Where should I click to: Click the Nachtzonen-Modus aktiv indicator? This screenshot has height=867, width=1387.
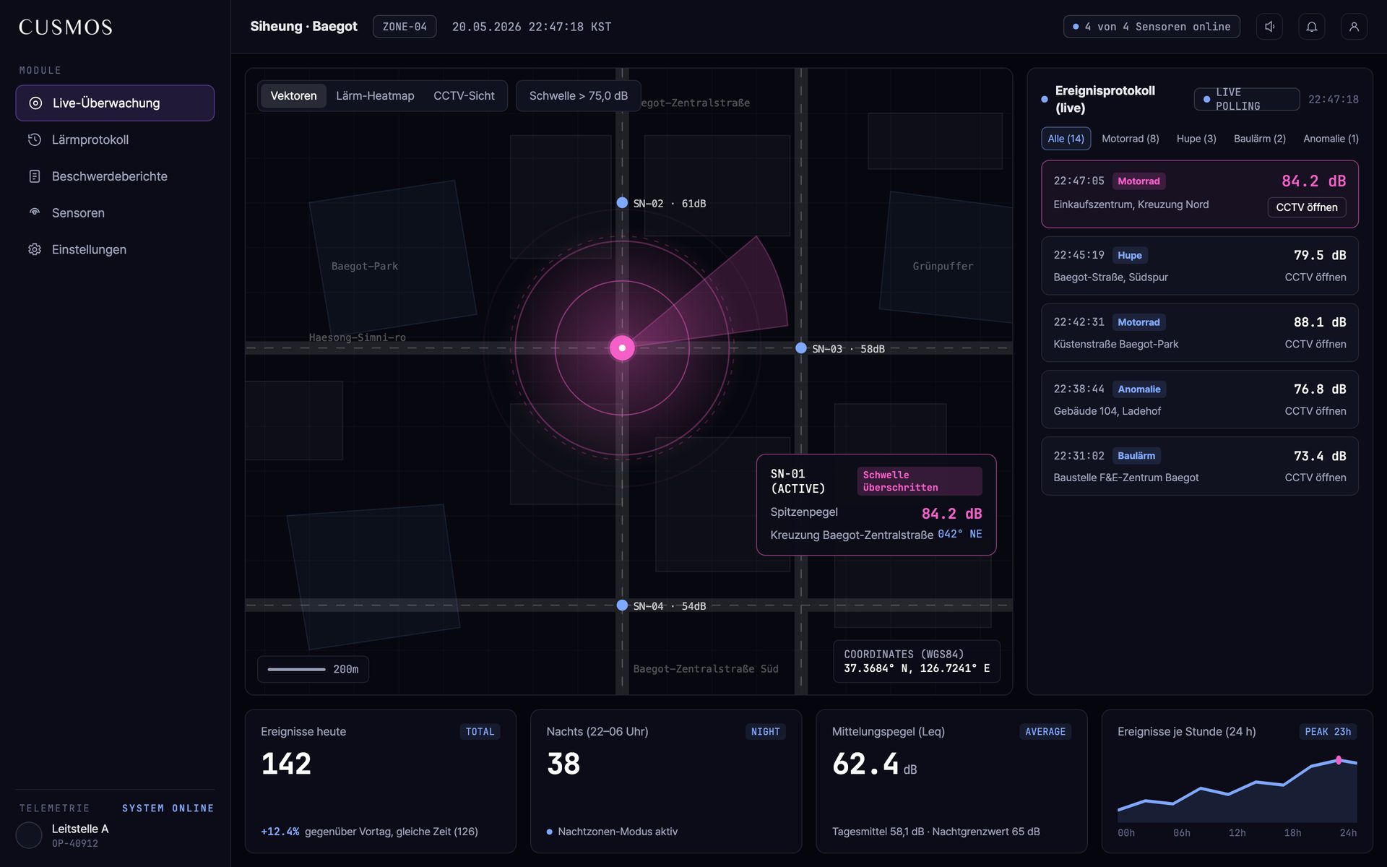coord(612,832)
